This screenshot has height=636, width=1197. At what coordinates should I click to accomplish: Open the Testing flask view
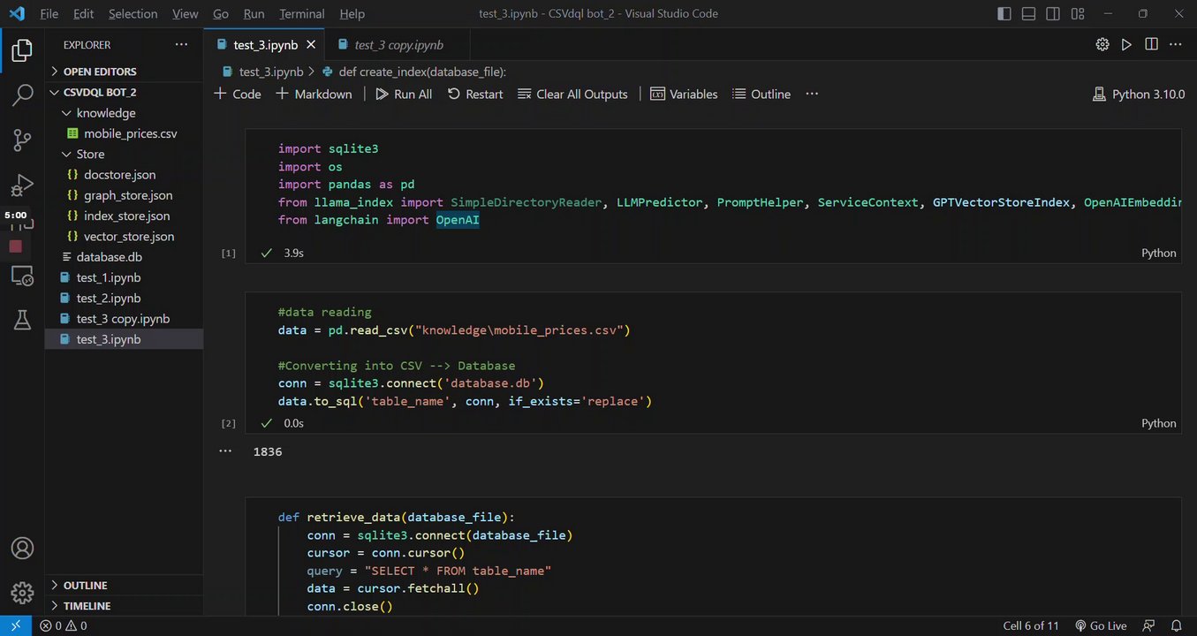[22, 321]
